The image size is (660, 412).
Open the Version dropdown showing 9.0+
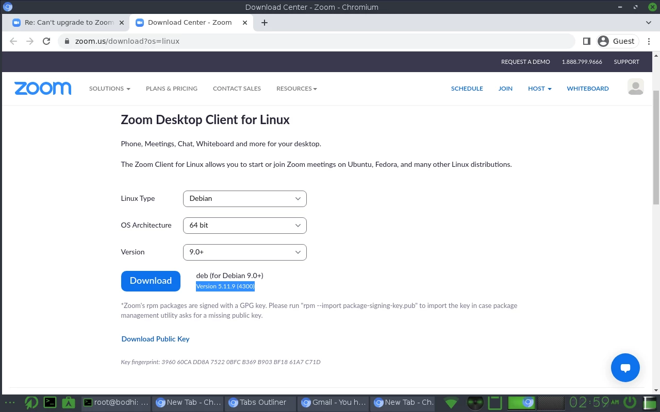pos(245,252)
